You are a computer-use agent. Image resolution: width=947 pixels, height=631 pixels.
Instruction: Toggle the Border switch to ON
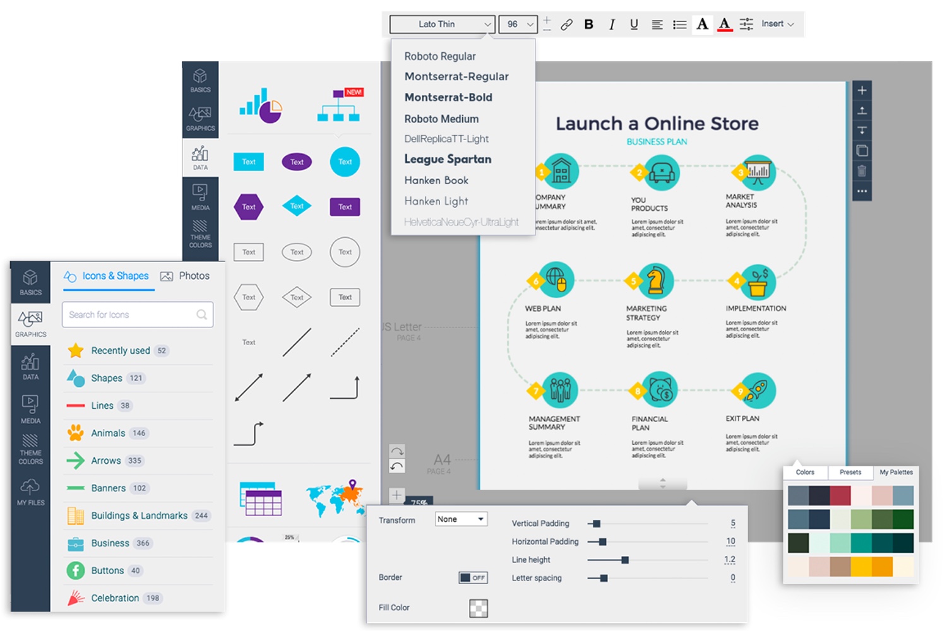[472, 577]
